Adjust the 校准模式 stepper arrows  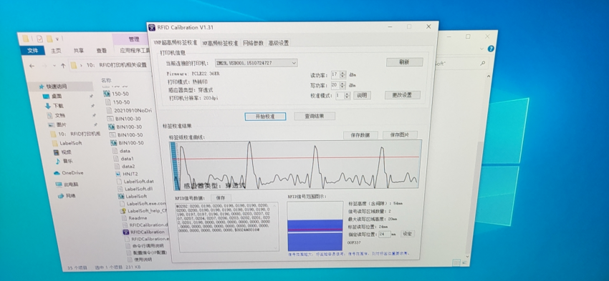347,95
